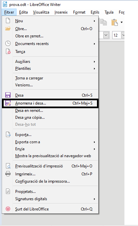Open the font size dropdown showing 12
Image resolution: width=138 pixels, height=226 pixels.
coord(123,35)
